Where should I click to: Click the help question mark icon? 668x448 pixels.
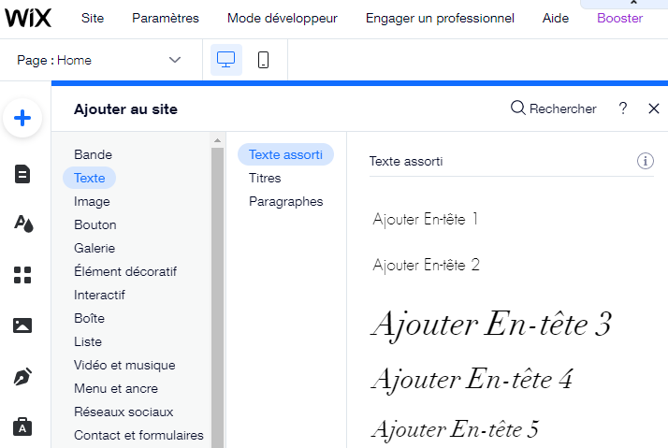623,108
